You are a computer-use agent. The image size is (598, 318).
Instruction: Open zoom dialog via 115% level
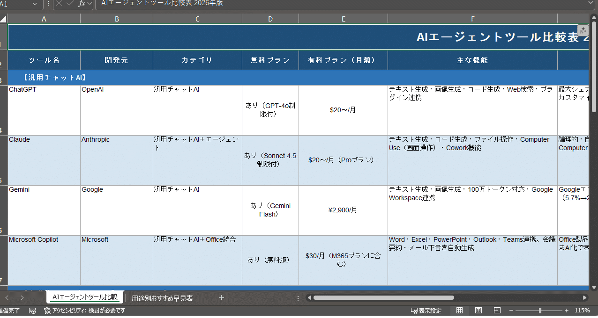[x=582, y=311]
